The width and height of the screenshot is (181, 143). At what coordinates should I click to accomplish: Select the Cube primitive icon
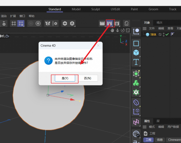click(x=136, y=53)
